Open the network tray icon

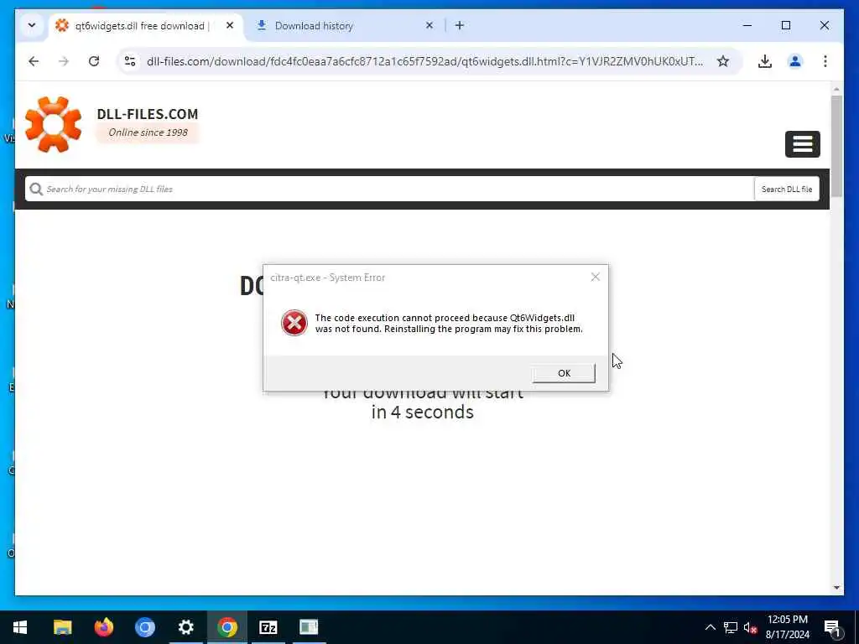(x=731, y=627)
